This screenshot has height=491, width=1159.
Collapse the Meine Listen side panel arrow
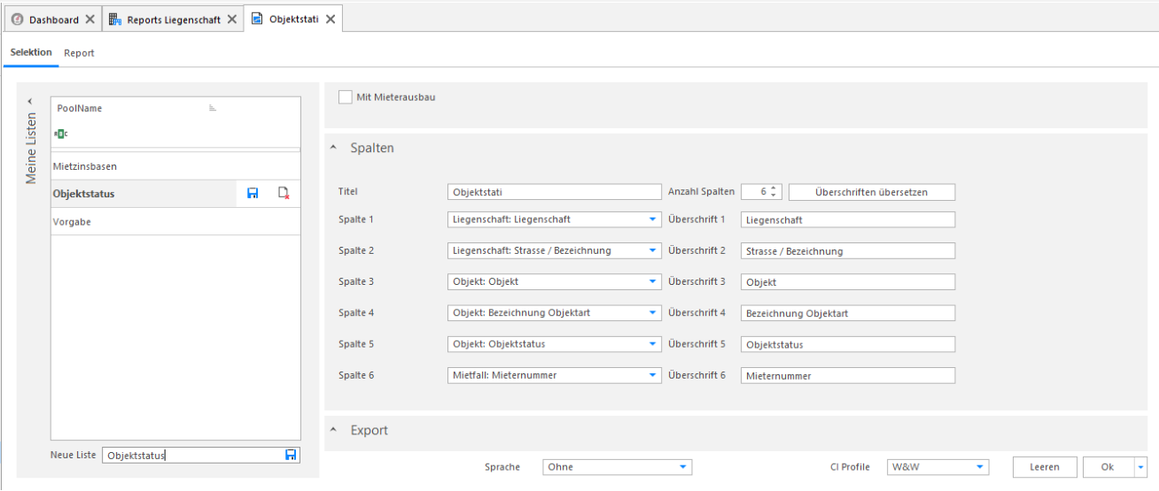click(29, 101)
